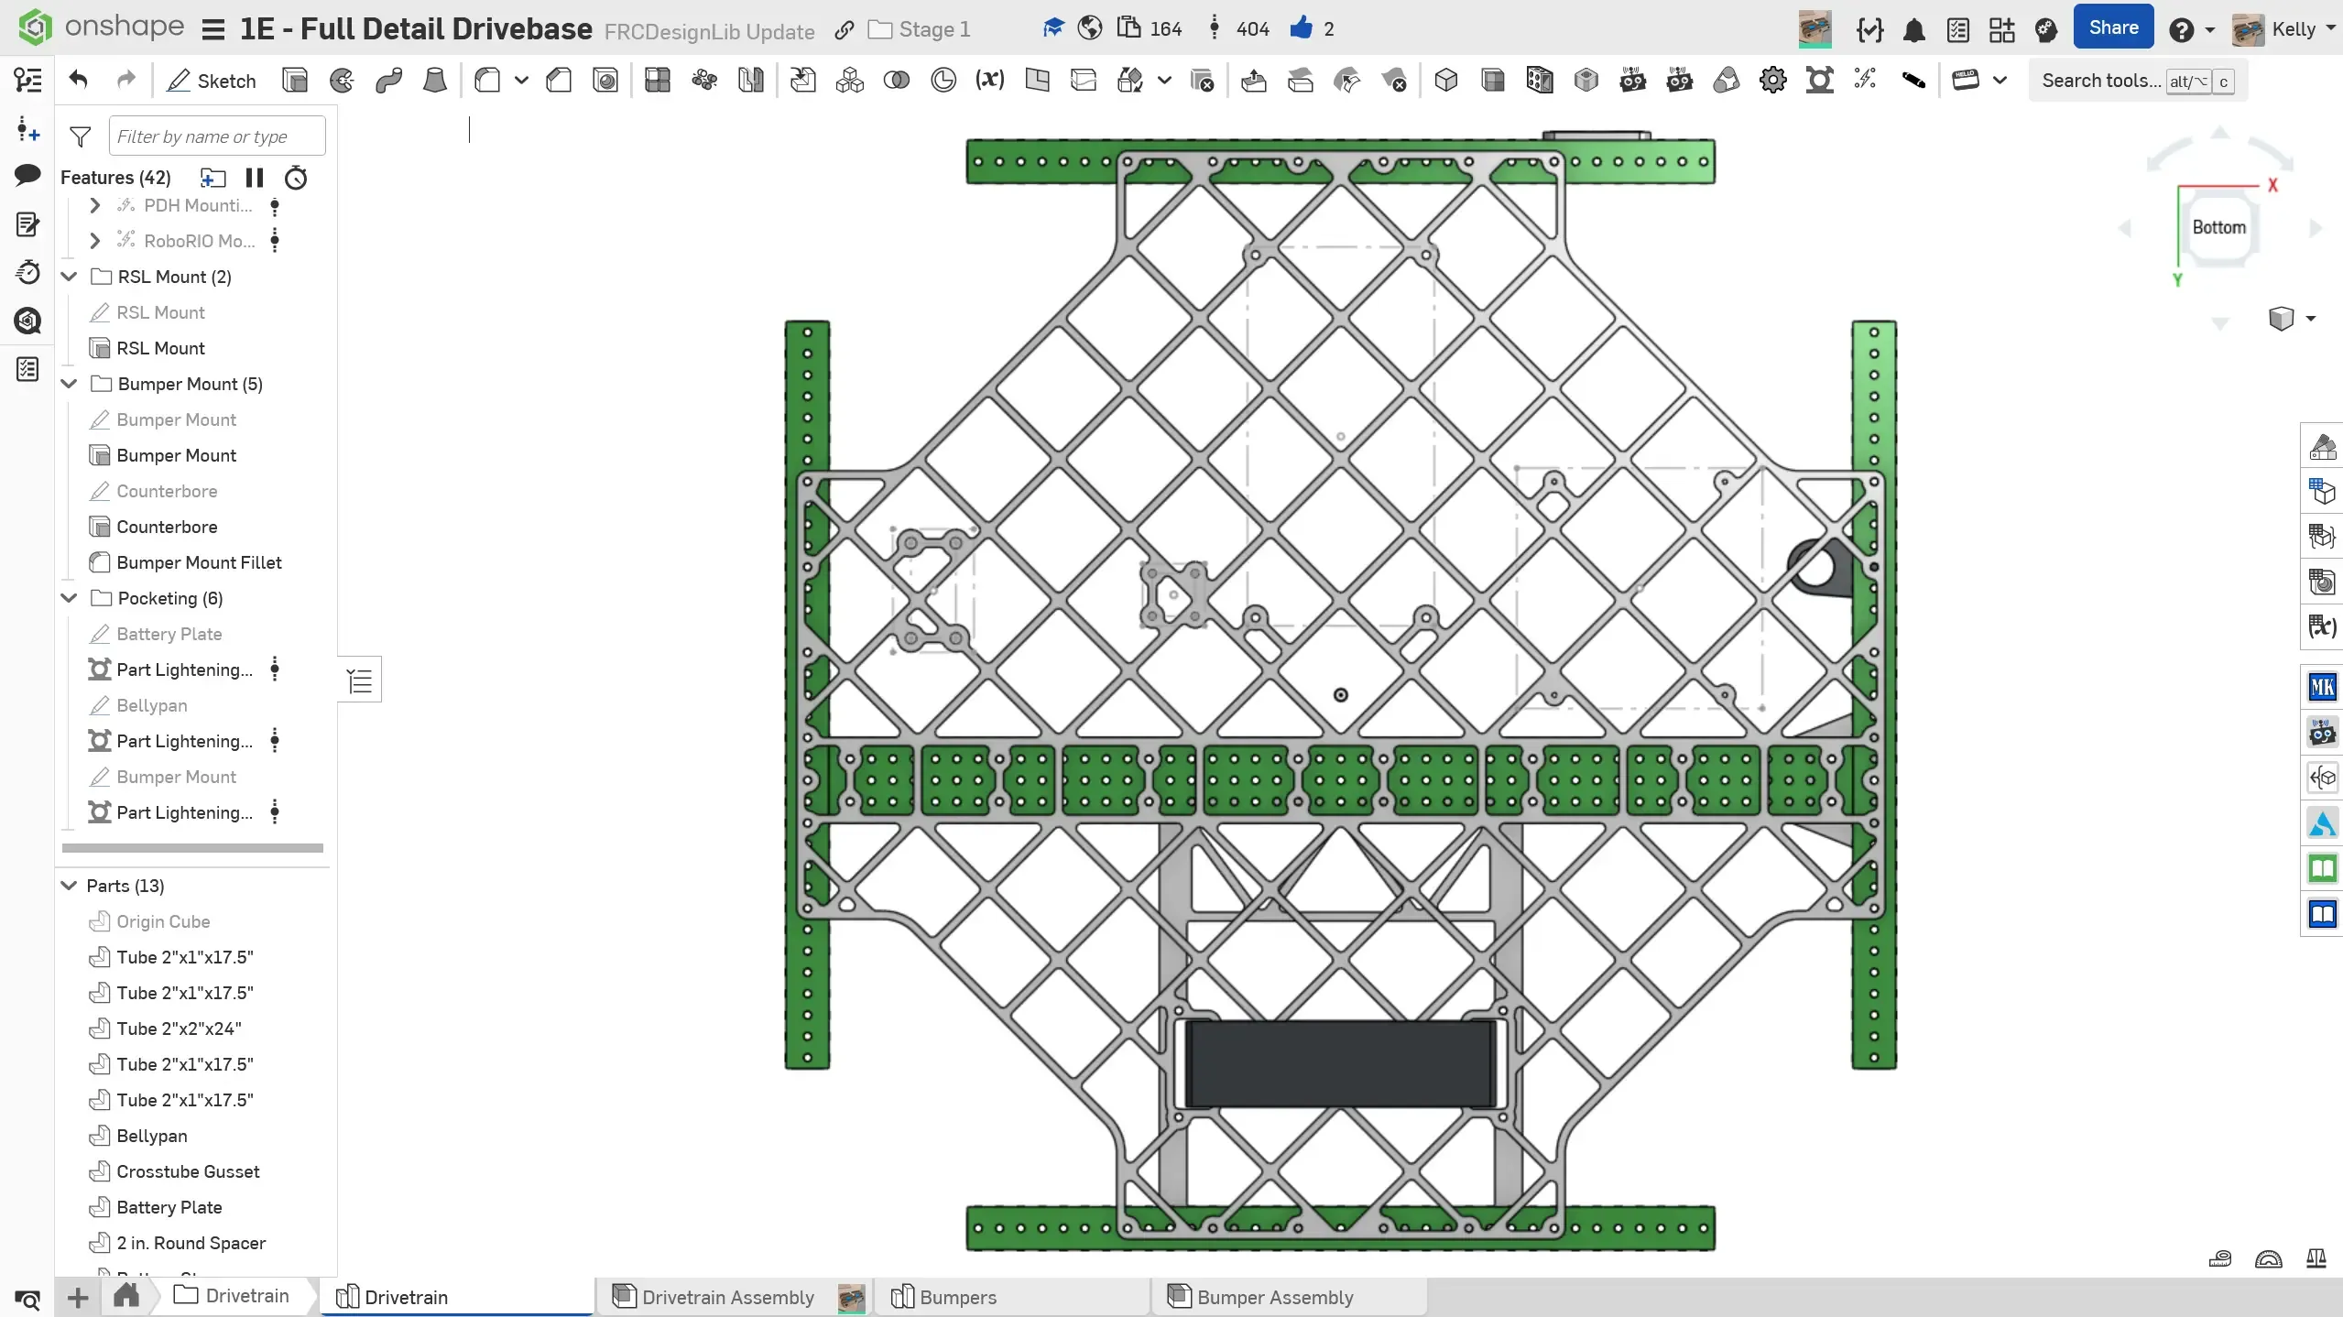Expand the PDH Mounting feature

click(x=94, y=206)
